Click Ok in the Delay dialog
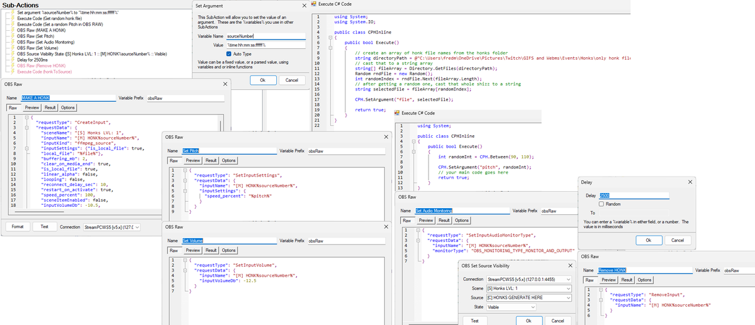 pyautogui.click(x=649, y=241)
